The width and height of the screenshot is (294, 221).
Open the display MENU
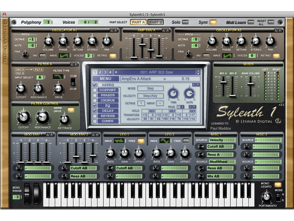pos(105,79)
